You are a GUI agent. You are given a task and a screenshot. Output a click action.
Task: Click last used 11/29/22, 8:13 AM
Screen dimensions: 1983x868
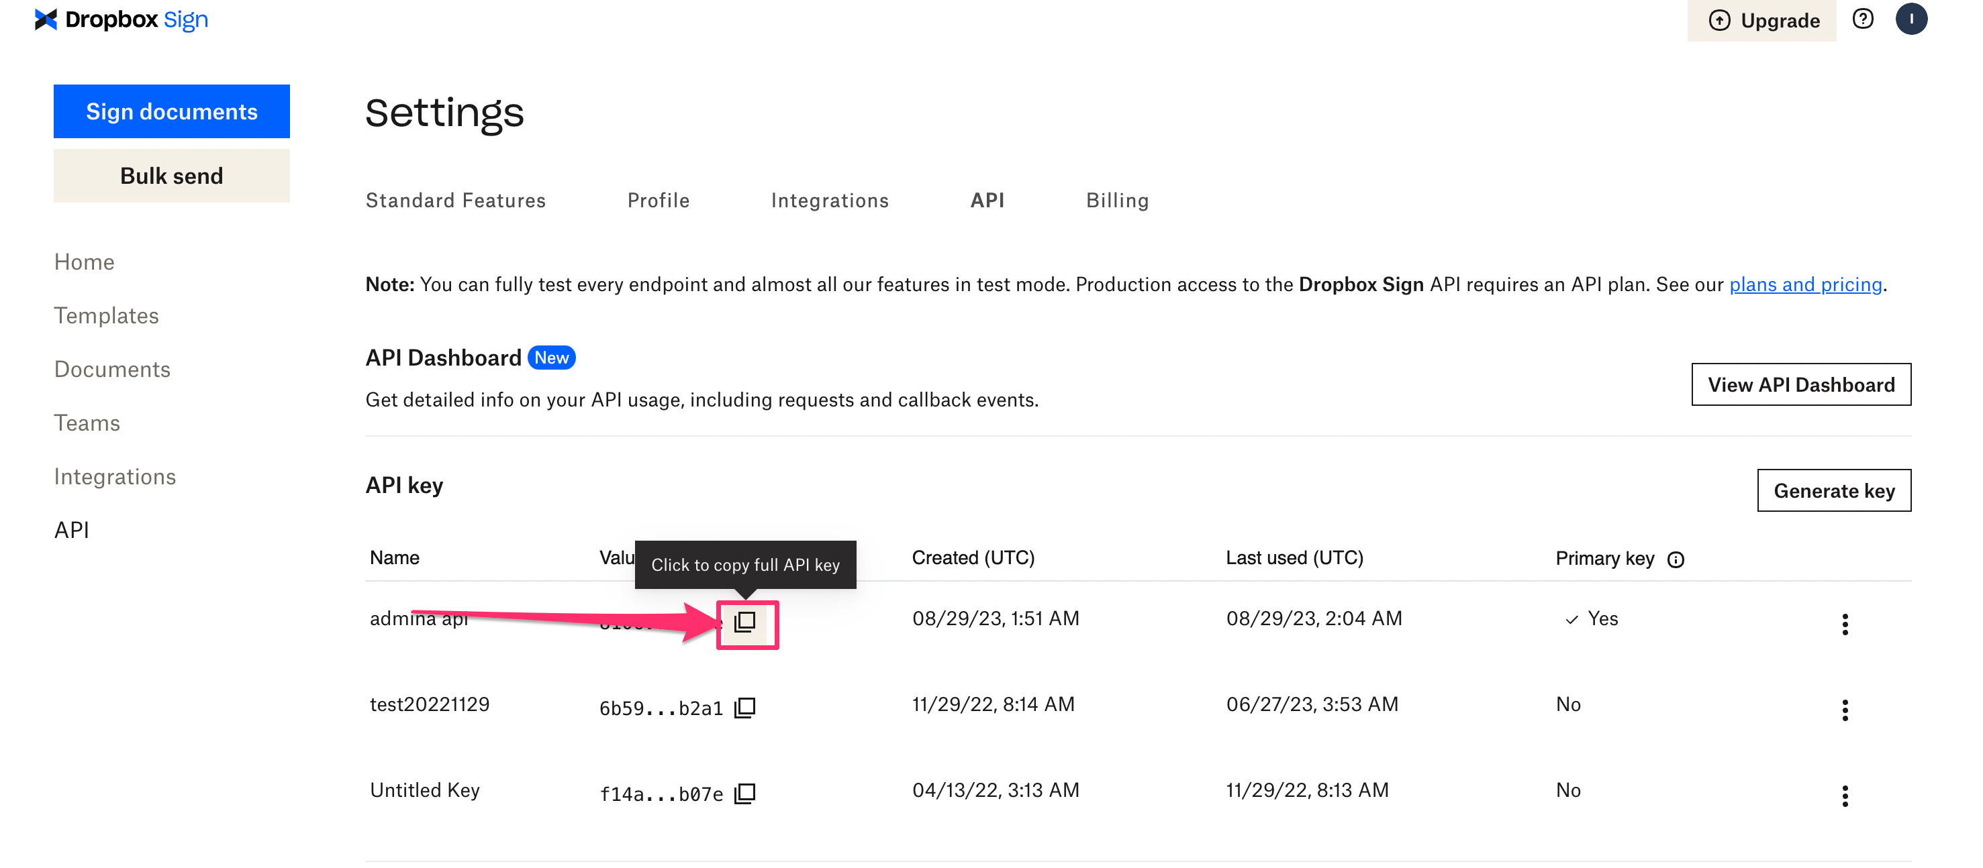coord(1307,791)
